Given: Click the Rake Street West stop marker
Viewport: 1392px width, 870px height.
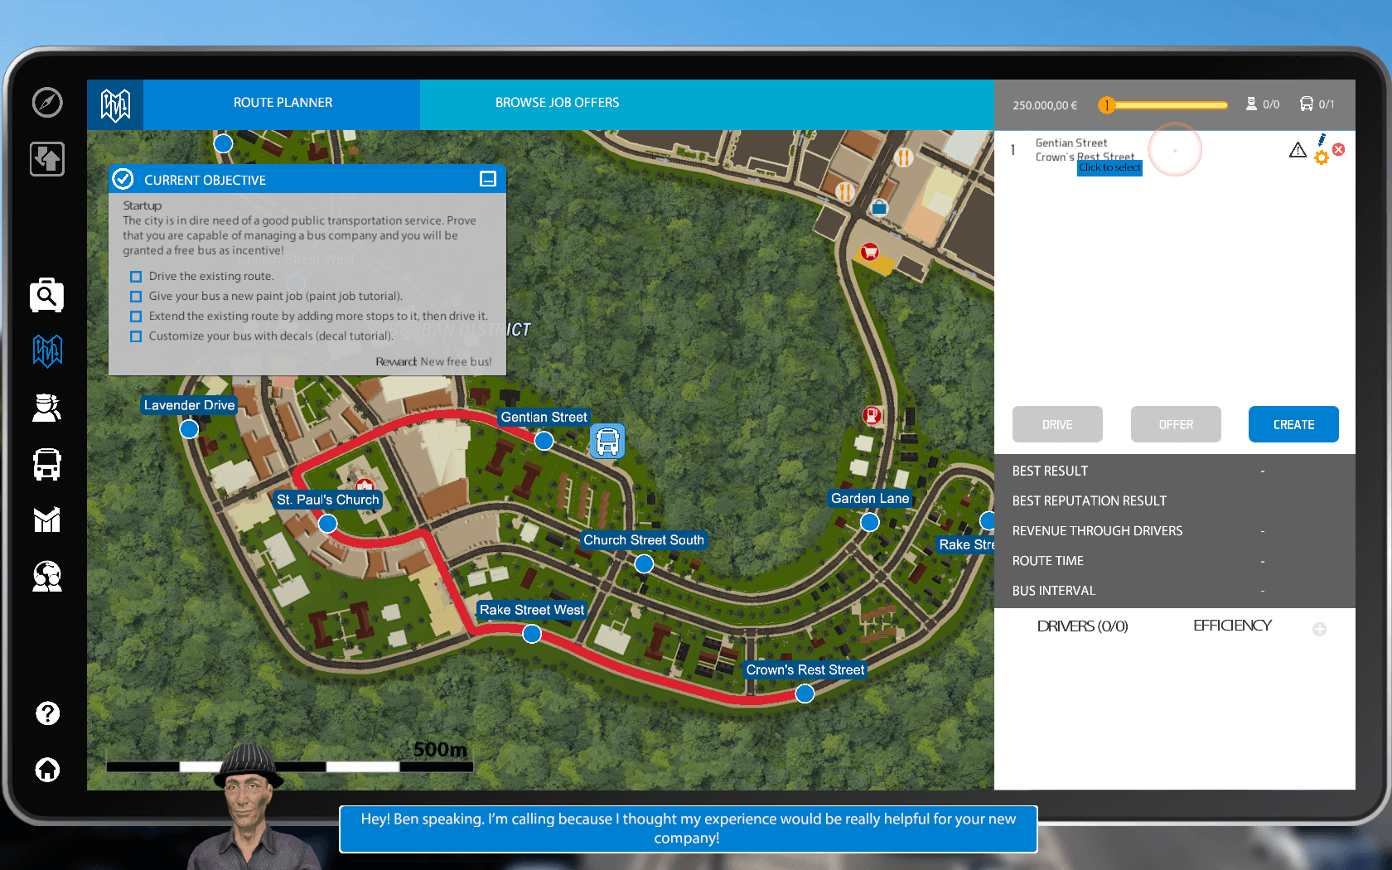Looking at the screenshot, I should [x=532, y=634].
